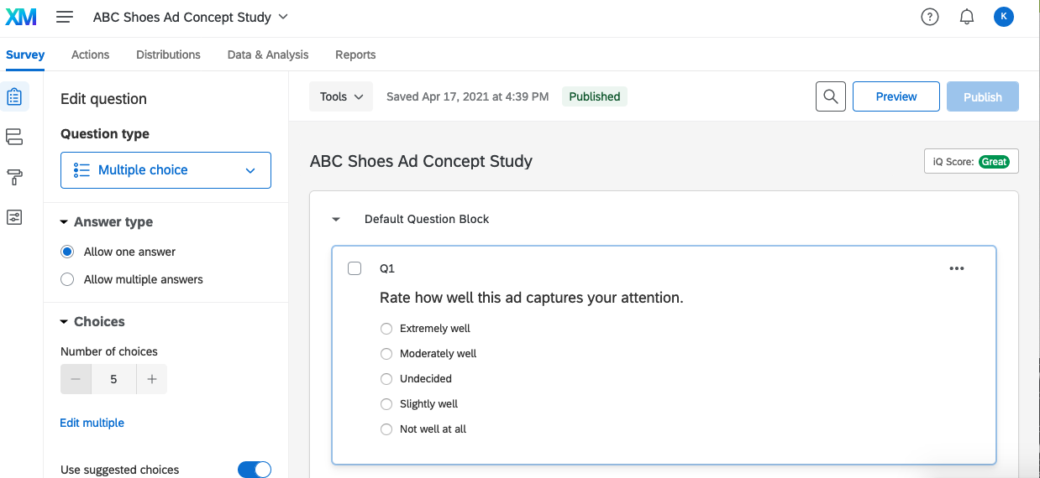Image resolution: width=1040 pixels, height=478 pixels.
Task: Open the survey flow sidebar icon
Action: click(14, 137)
